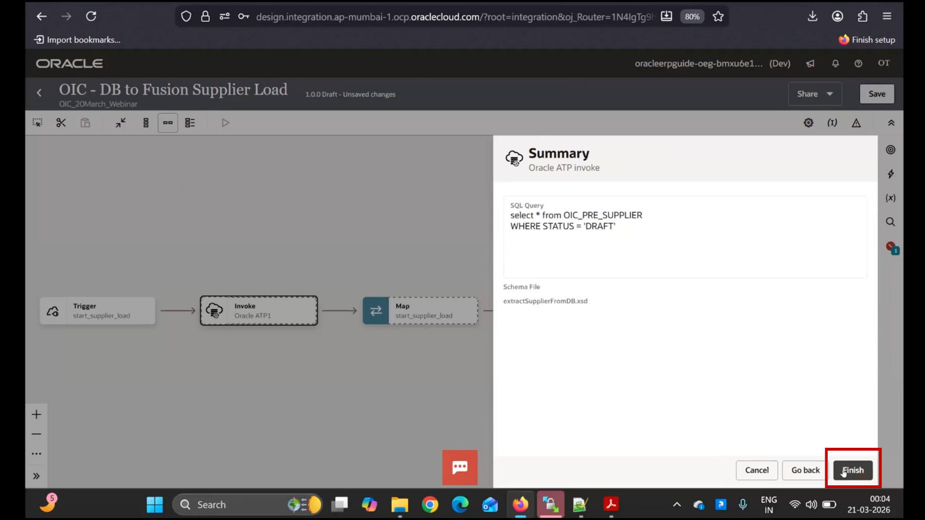
Task: Click Finish setup in bookmarks bar
Action: [867, 39]
